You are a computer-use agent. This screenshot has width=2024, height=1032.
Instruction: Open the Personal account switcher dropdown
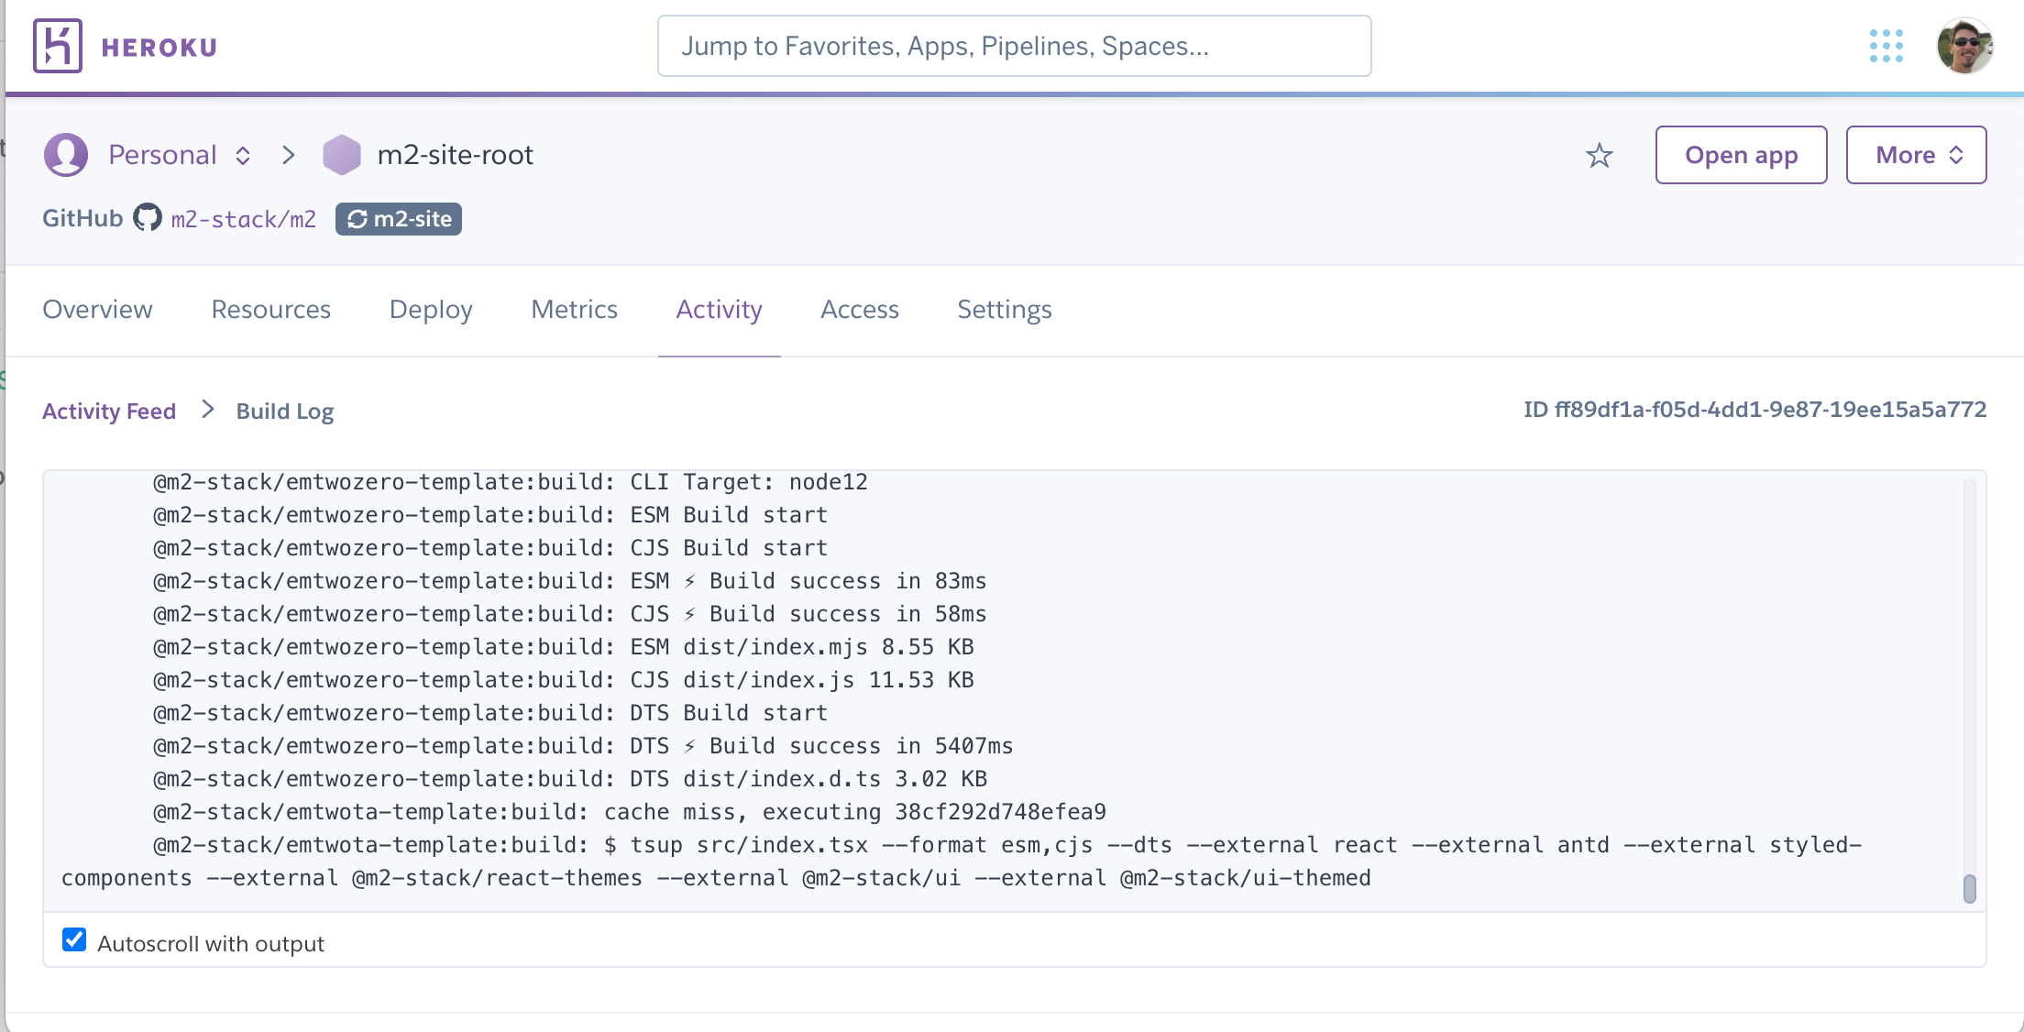pos(242,155)
